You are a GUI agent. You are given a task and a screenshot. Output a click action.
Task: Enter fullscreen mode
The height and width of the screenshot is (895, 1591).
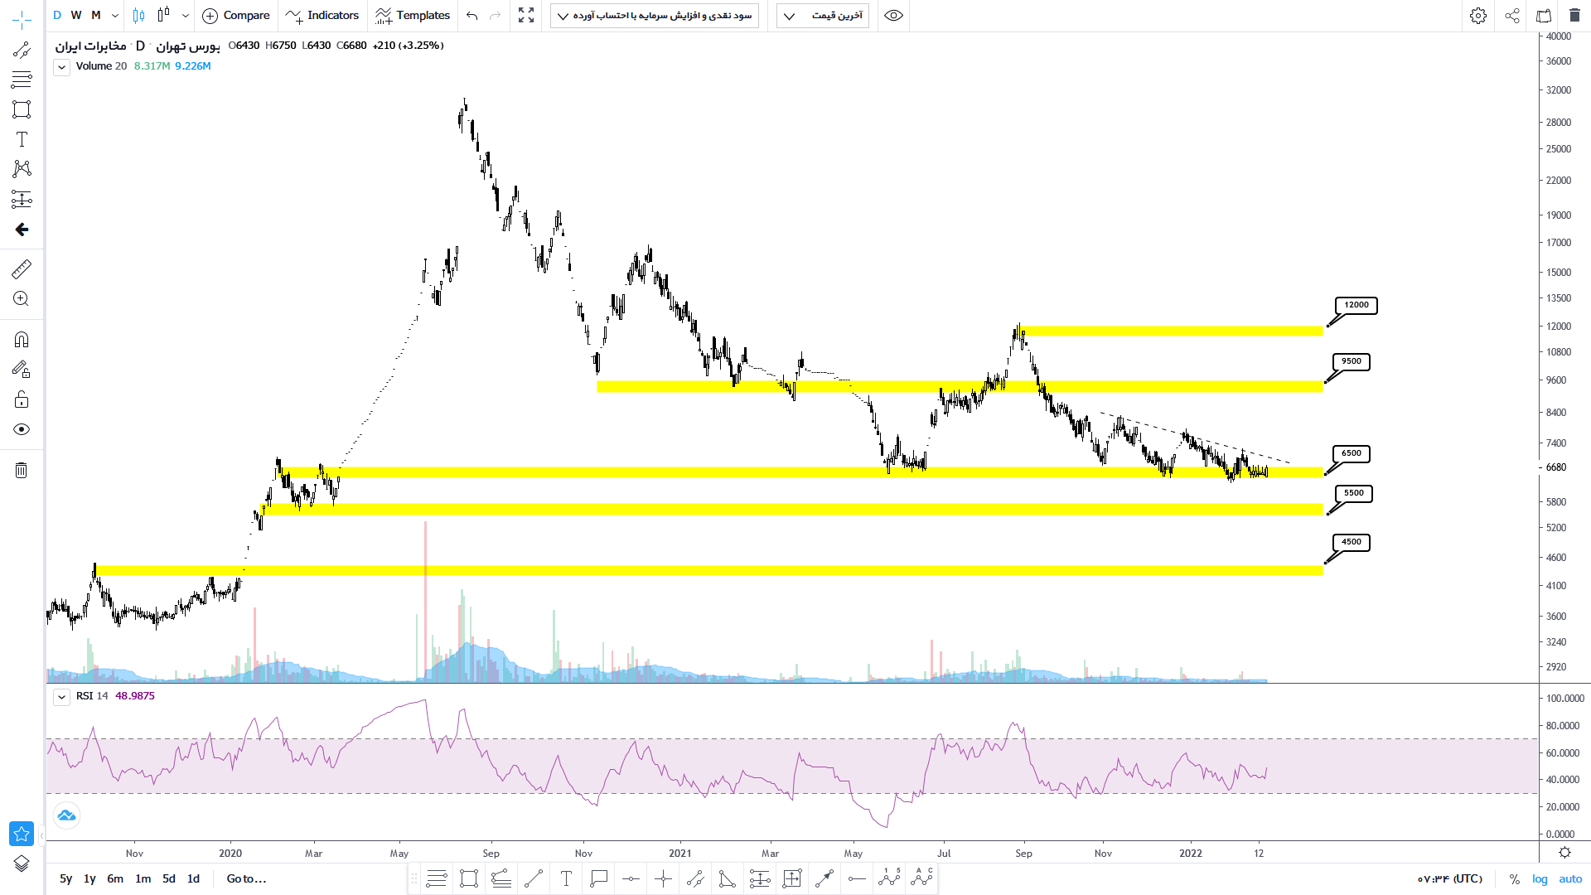click(x=526, y=16)
